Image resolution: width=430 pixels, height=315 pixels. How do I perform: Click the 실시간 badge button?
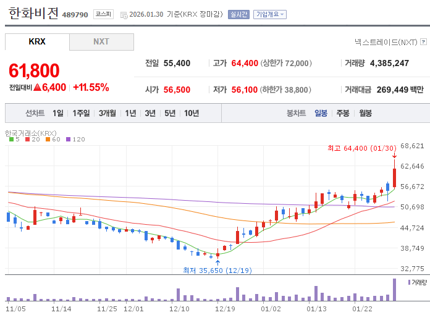pos(238,14)
